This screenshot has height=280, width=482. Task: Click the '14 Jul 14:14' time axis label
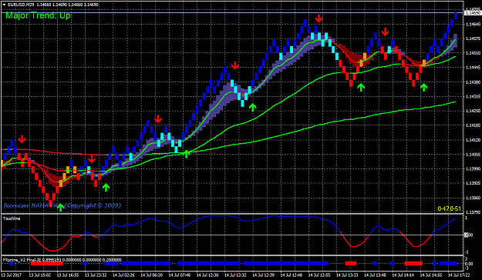pos(403,275)
